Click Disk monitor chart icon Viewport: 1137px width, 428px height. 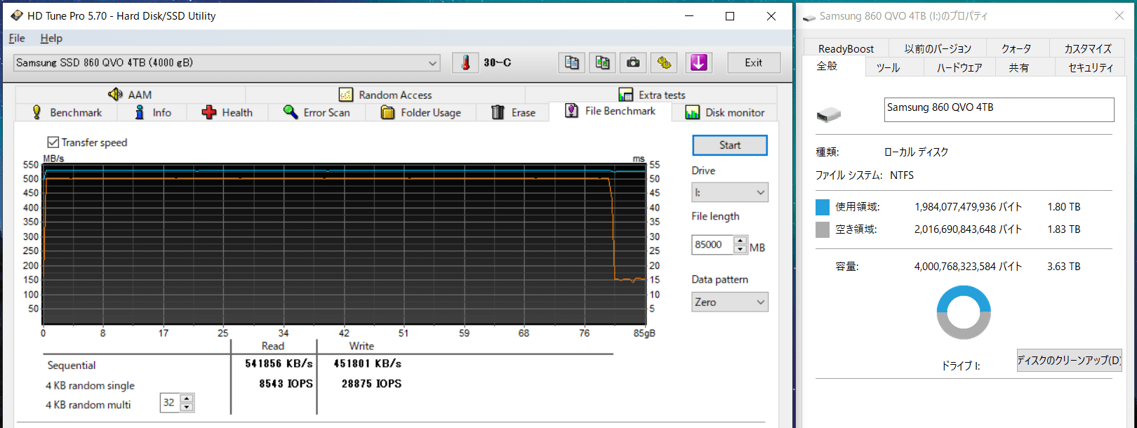tap(692, 112)
